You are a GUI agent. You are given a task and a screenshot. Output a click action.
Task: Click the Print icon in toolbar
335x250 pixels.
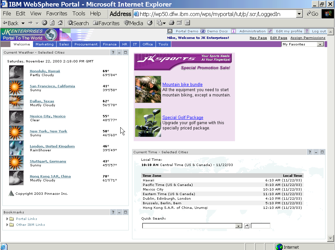point(172,23)
